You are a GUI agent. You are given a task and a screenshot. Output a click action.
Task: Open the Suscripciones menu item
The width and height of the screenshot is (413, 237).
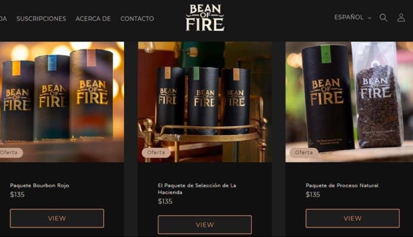tap(41, 19)
